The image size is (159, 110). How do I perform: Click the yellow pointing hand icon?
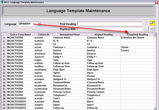coord(152,23)
